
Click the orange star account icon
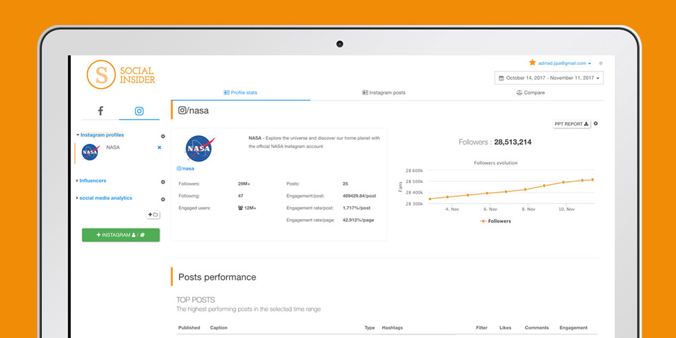point(533,62)
